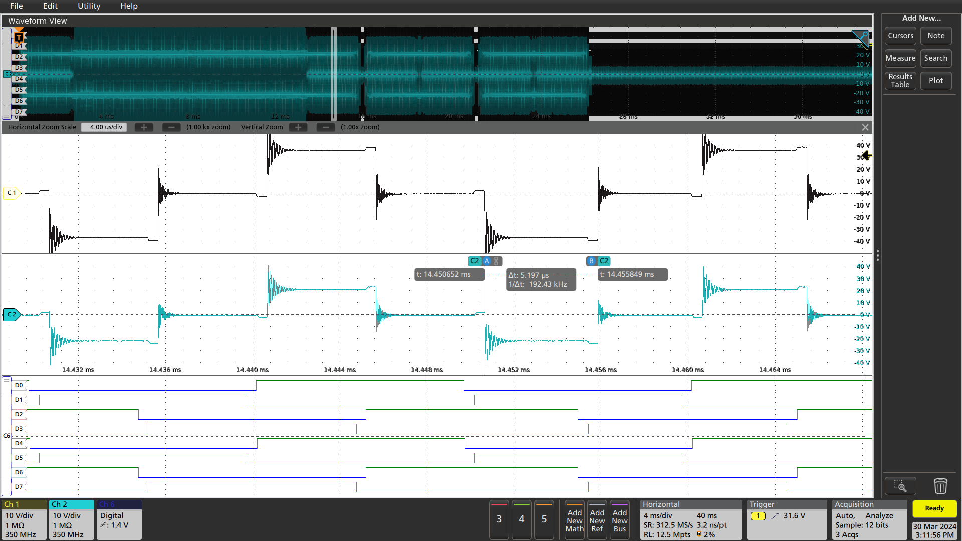Click the Results Table icon
Image resolution: width=962 pixels, height=541 pixels.
[x=899, y=80]
